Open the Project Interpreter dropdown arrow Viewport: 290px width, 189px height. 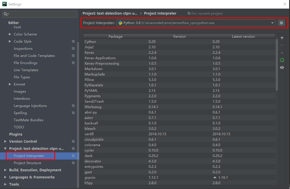click(272, 23)
